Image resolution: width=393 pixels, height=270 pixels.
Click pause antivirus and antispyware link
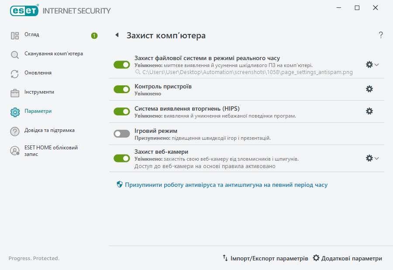[x=226, y=185]
